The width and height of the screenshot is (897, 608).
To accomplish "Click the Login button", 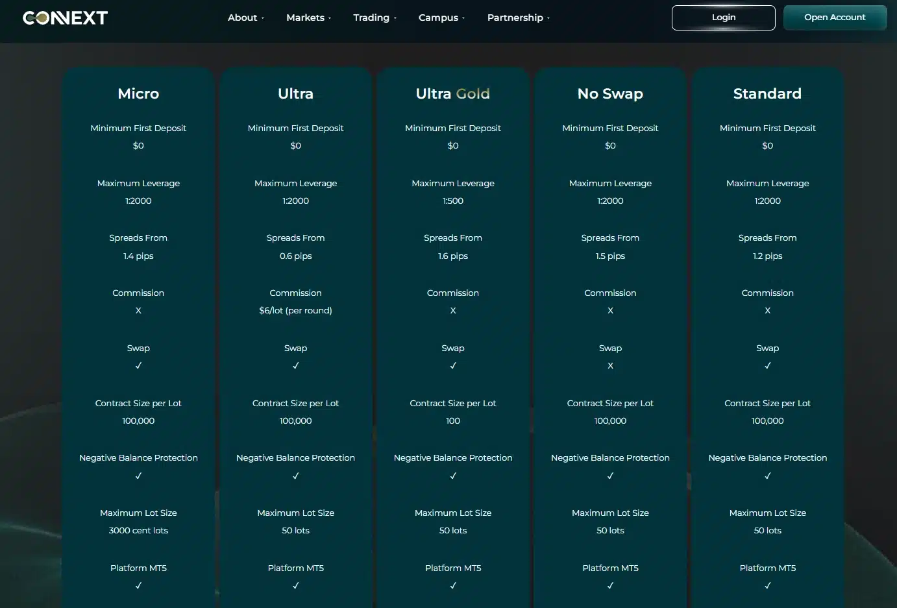I will pos(723,18).
